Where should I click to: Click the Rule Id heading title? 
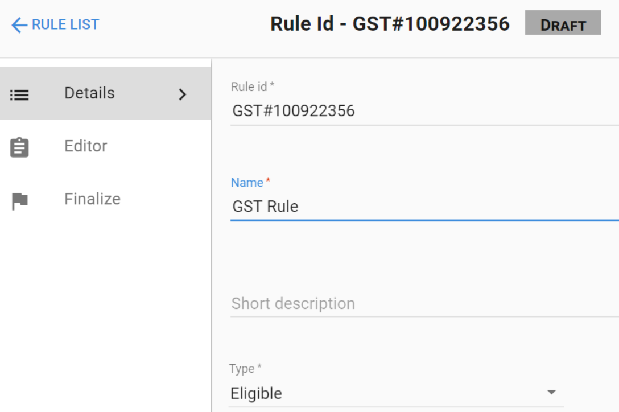coord(390,24)
